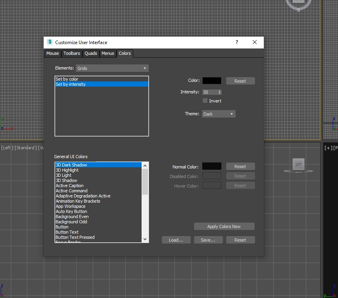Click the LEFT ViewCube face
338x298 pixels.
(x=298, y=164)
